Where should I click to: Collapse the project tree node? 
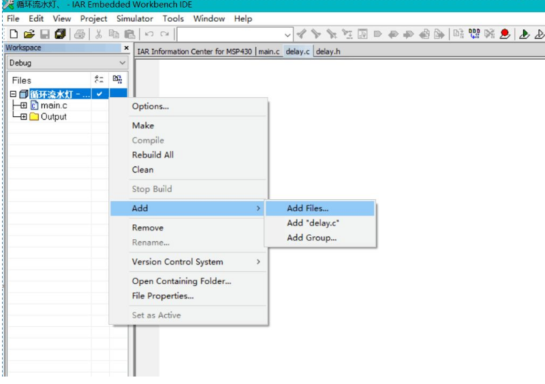point(13,94)
